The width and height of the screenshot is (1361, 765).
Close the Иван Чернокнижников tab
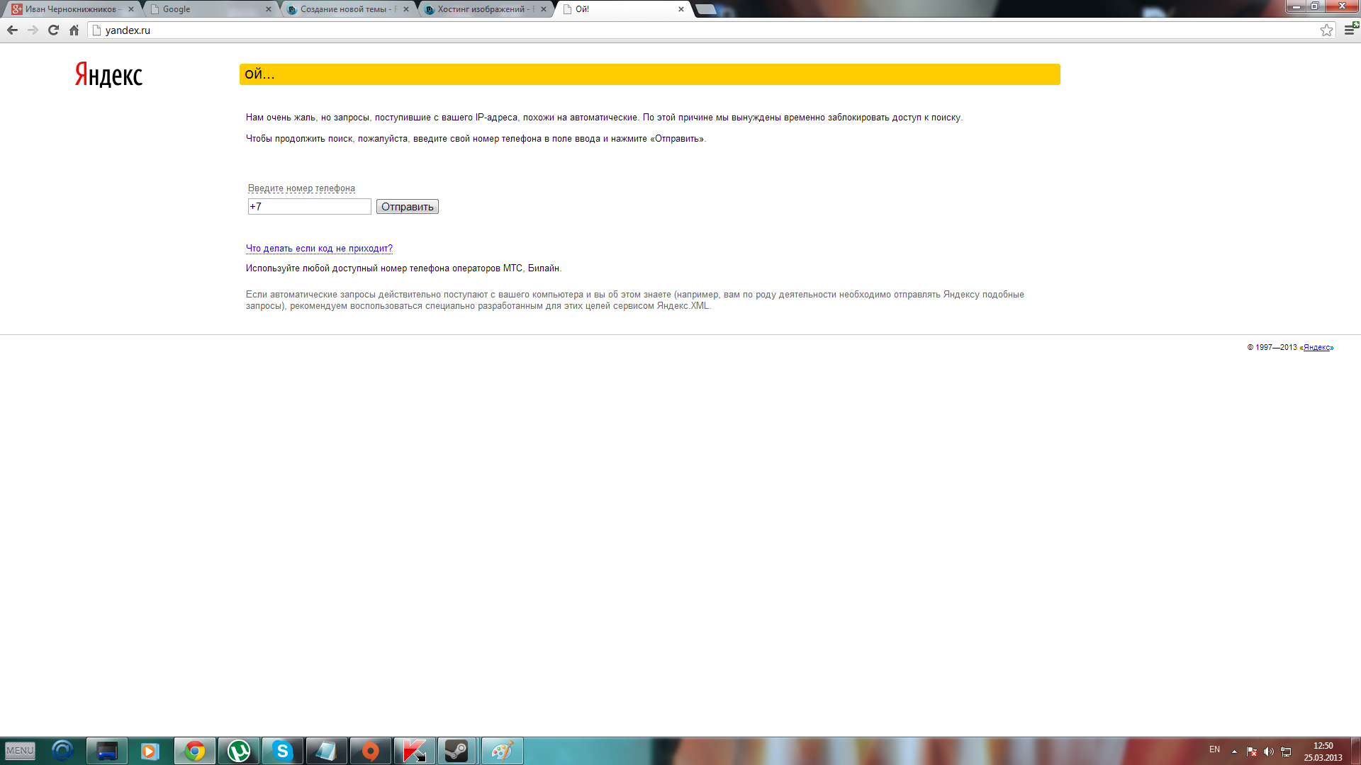131,9
